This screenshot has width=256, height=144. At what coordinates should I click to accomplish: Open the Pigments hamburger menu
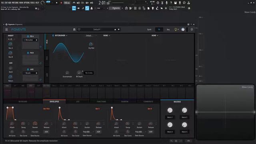click(6, 29)
